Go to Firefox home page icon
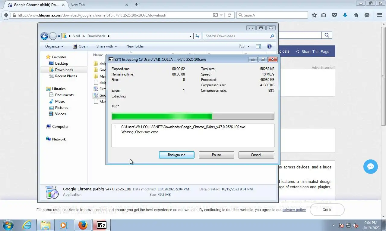The width and height of the screenshot is (386, 231). [x=356, y=15]
